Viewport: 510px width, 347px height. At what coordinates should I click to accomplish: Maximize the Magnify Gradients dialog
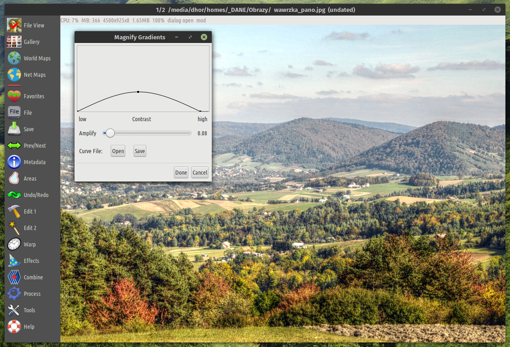(190, 37)
